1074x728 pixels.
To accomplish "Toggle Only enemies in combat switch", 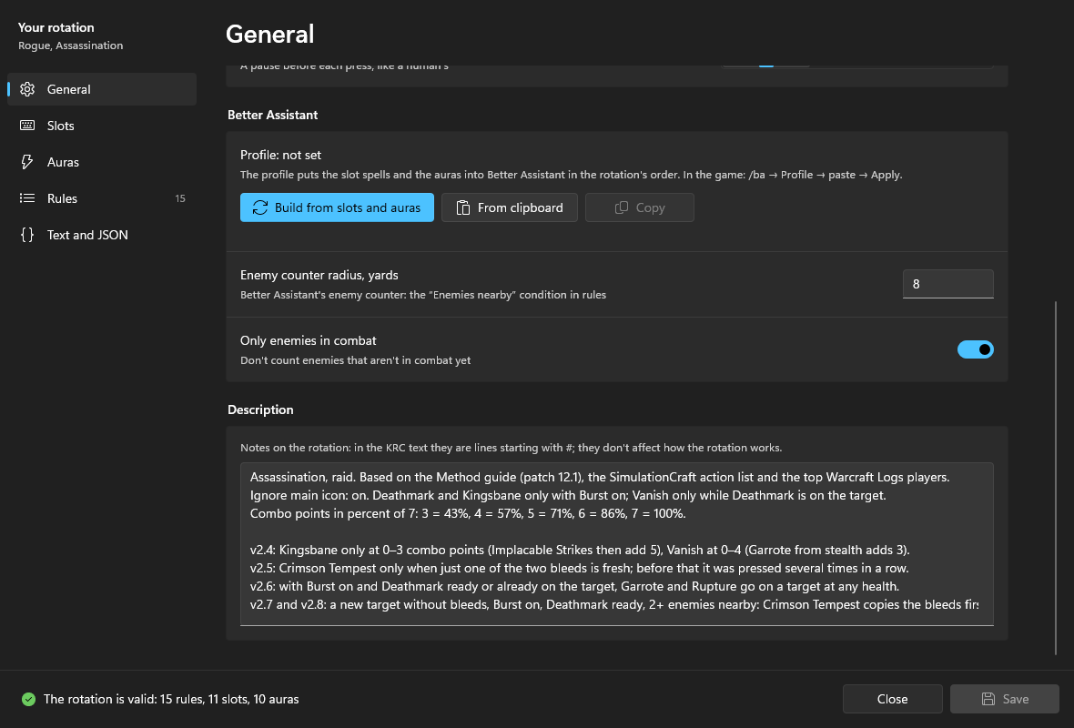I will [x=976, y=349].
